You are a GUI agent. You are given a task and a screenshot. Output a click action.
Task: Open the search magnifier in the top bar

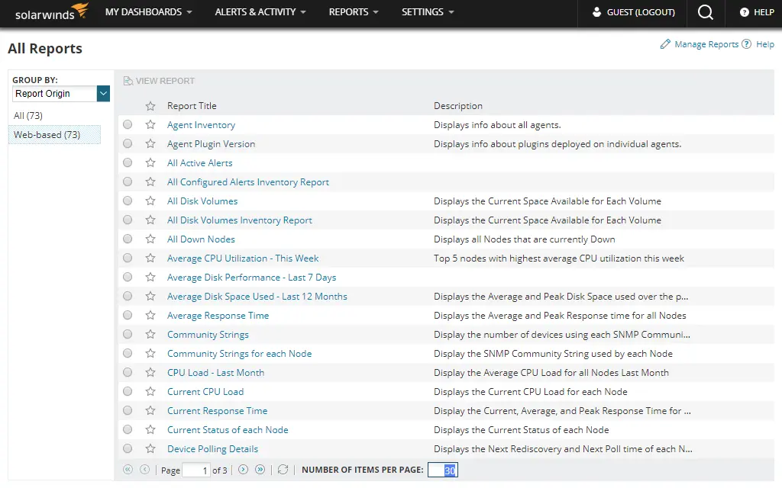coord(705,13)
